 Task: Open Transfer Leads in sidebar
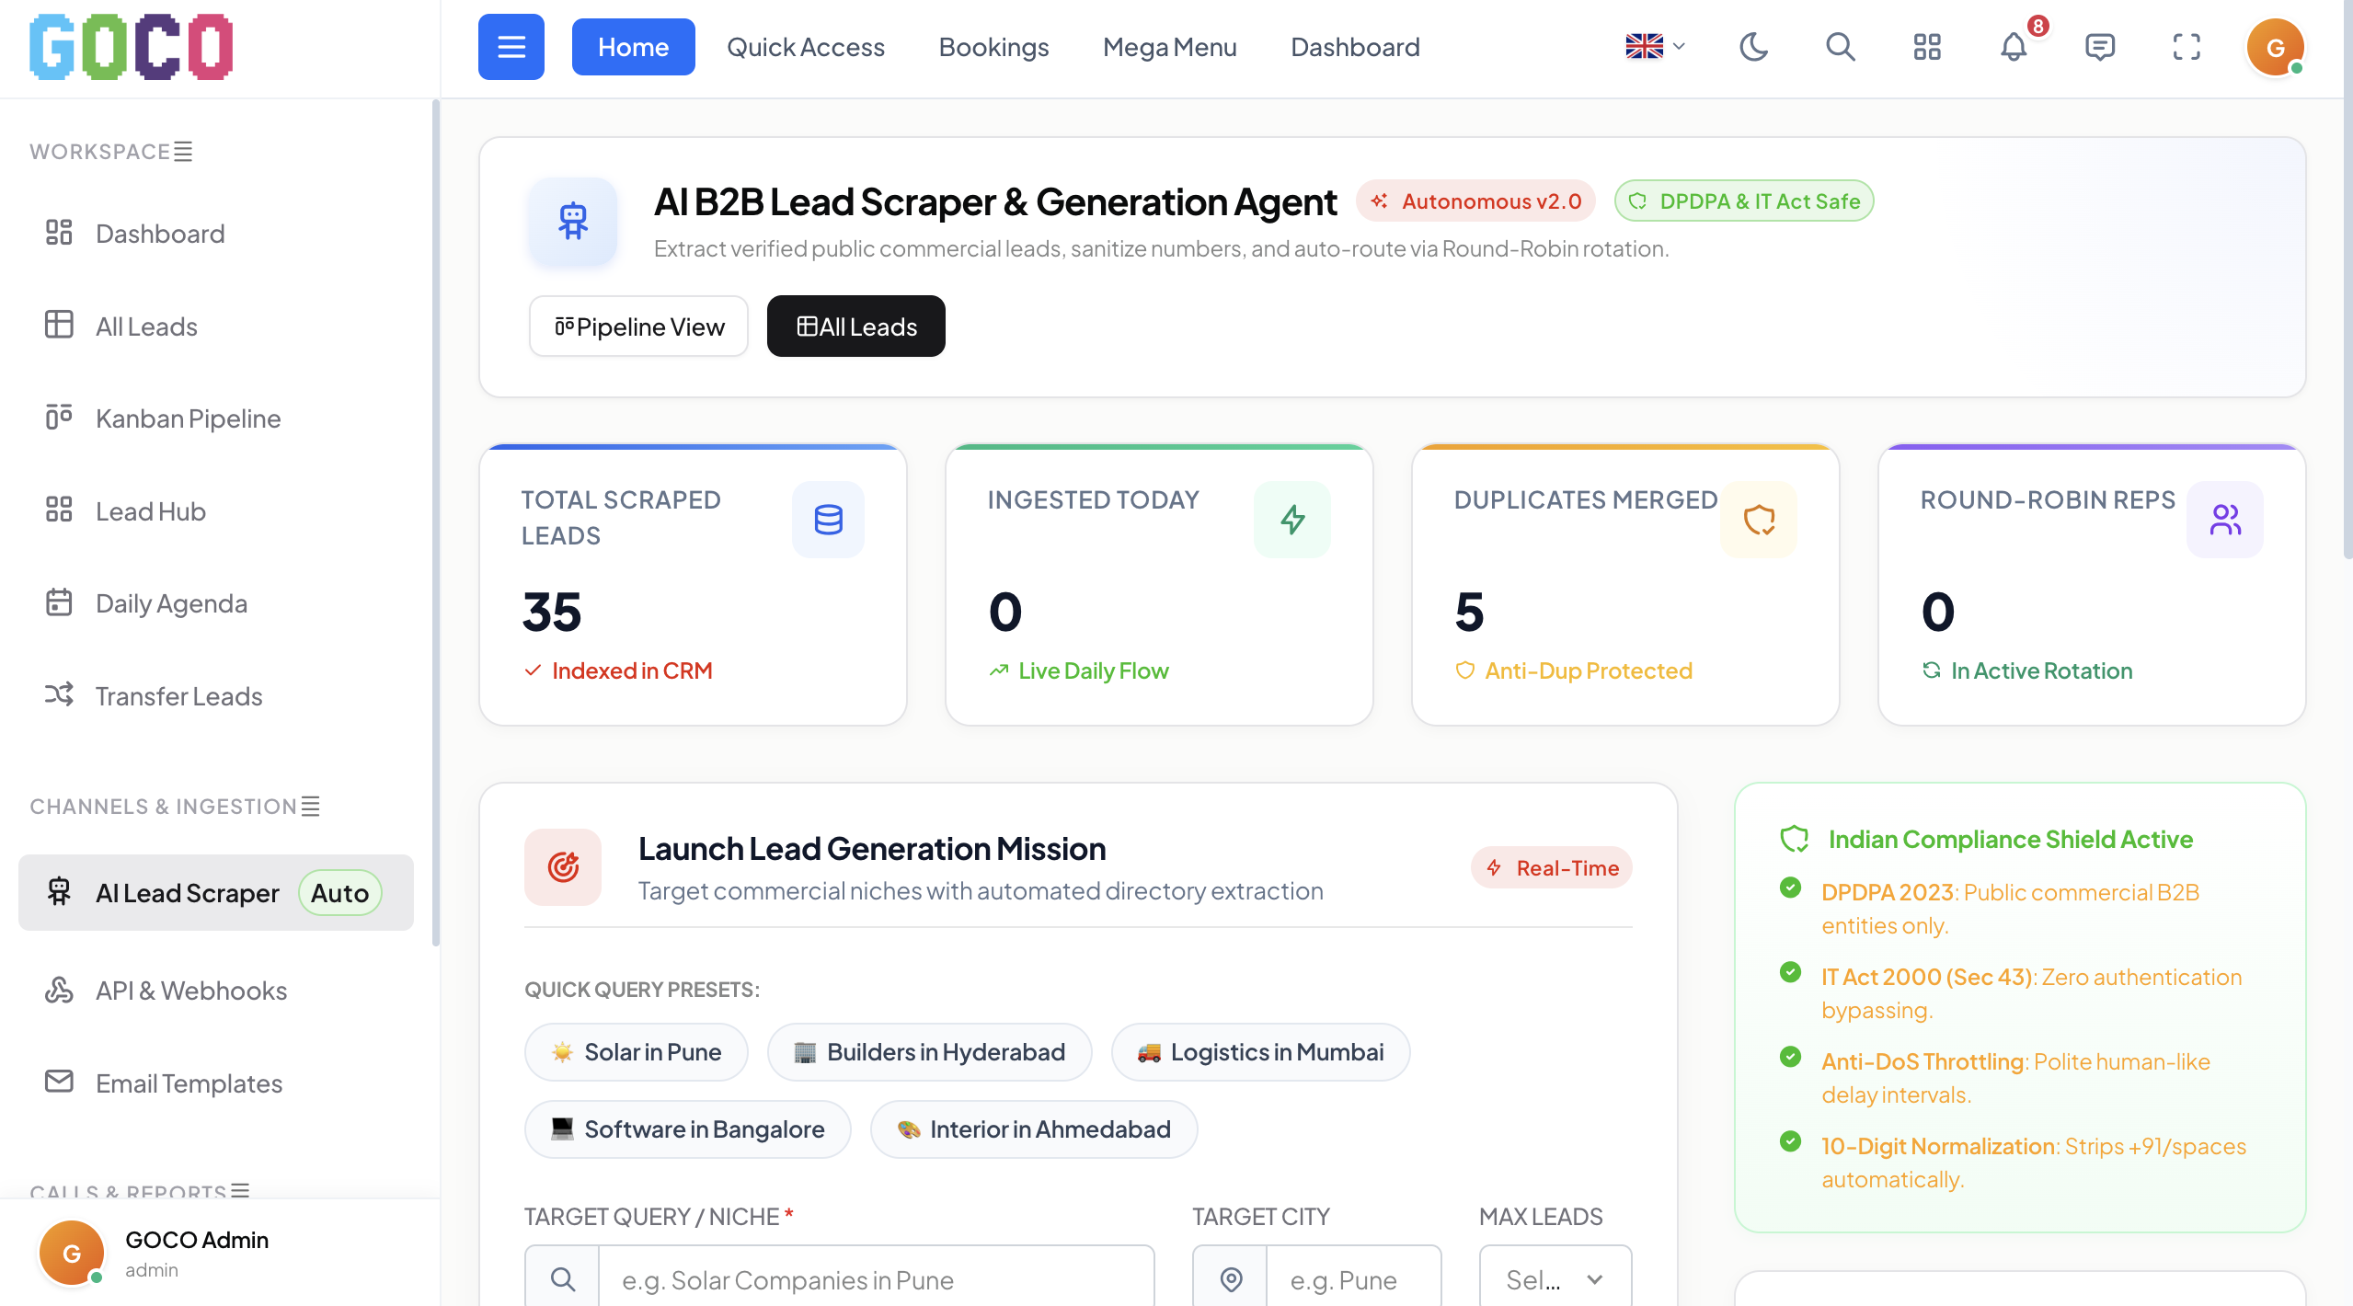pyautogui.click(x=216, y=696)
